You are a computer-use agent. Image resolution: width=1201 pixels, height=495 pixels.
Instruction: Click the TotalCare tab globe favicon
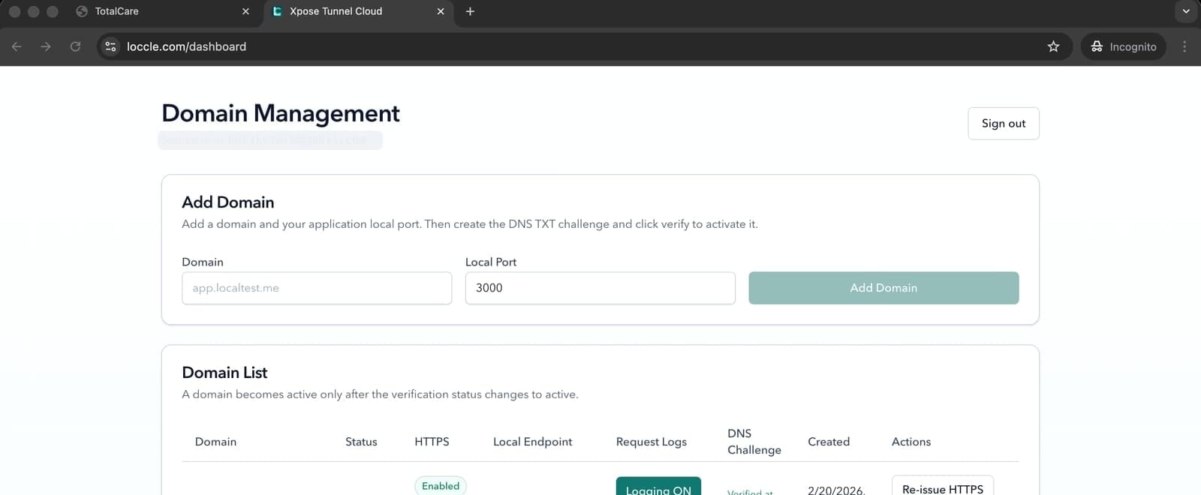click(82, 11)
